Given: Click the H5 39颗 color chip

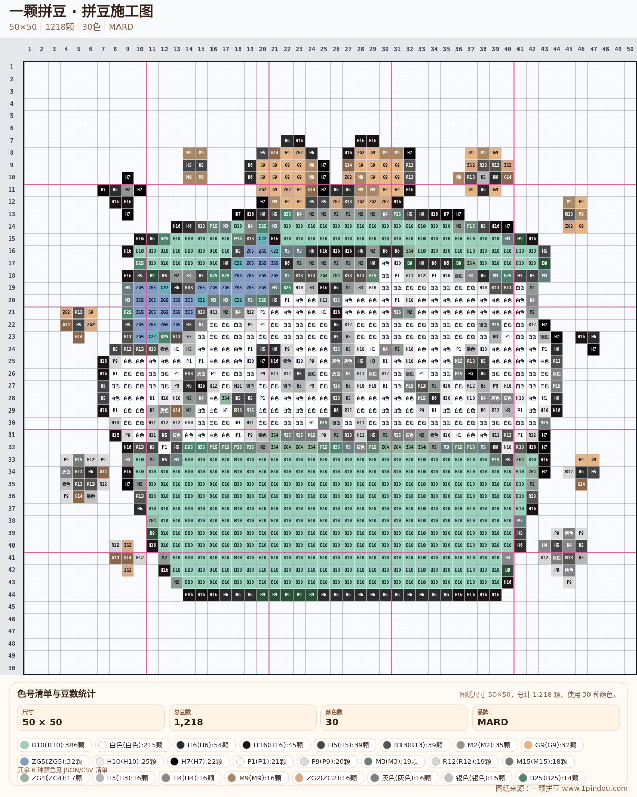Looking at the screenshot, I should point(345,745).
